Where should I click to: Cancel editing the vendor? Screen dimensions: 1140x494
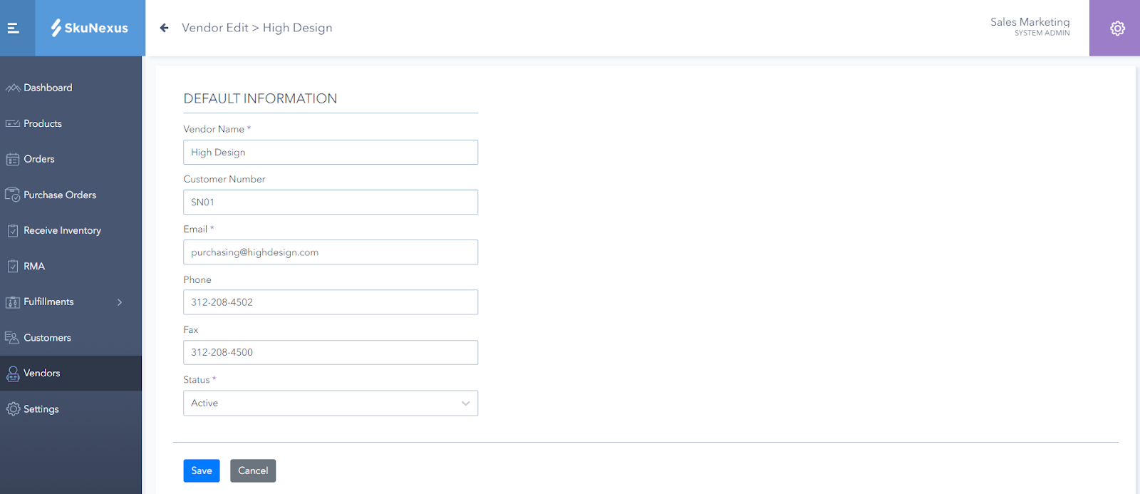253,470
